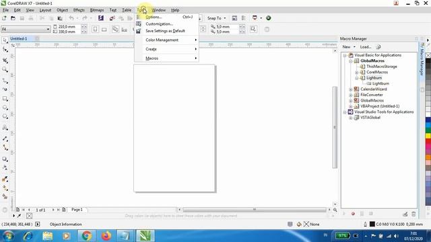Click the Redo arrow icon
Screen dimensions: 431x242
[x=85, y=18]
